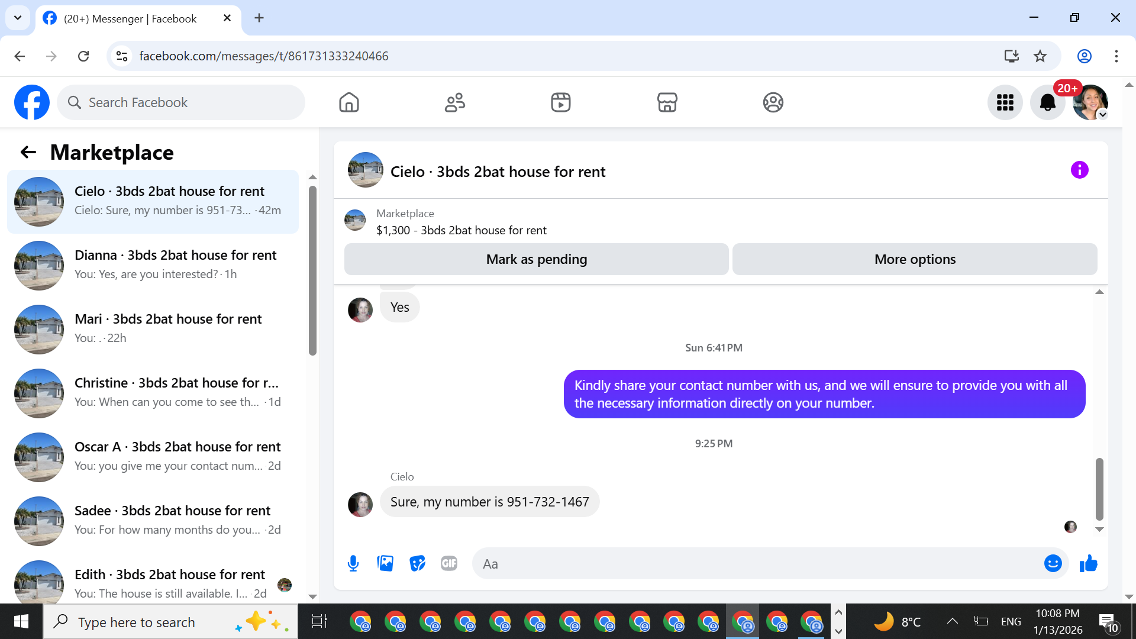Open Chrome tab search dropdown arrow
1136x639 pixels.
(18, 18)
